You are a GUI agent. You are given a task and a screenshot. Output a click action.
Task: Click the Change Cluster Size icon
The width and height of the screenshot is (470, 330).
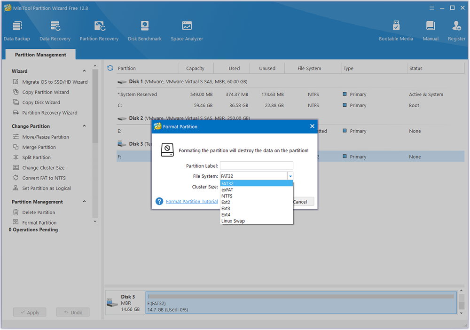click(16, 167)
